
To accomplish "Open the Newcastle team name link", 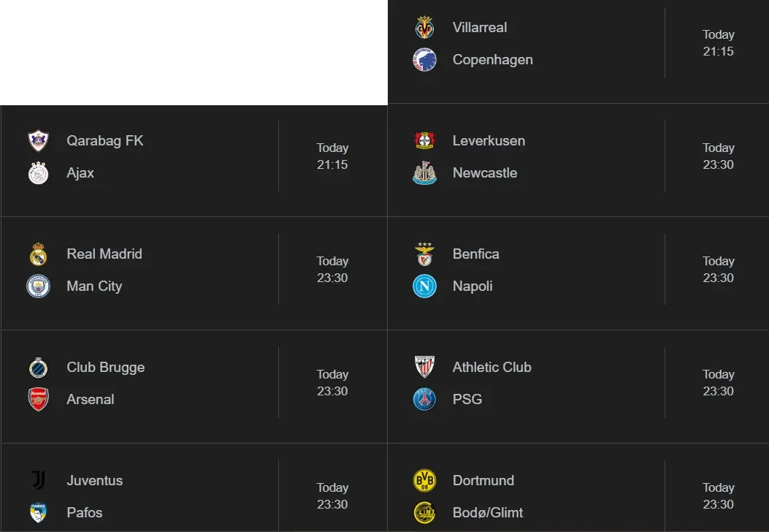I will 484,173.
